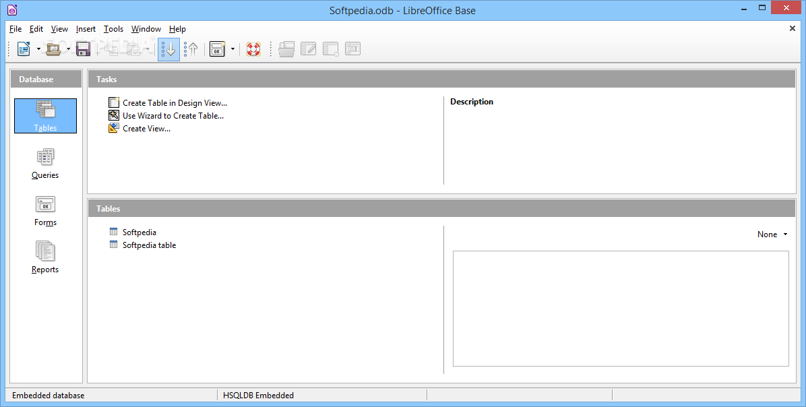The image size is (806, 407).
Task: Expand the Open recent files dropdown arrow
Action: click(x=68, y=49)
